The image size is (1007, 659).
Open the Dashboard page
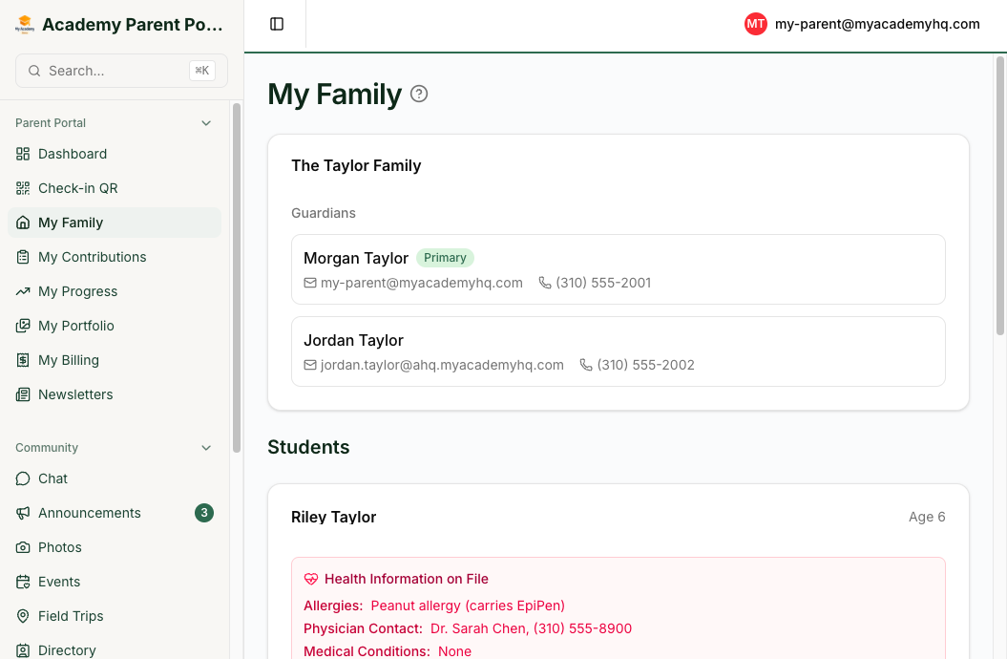tap(115, 154)
